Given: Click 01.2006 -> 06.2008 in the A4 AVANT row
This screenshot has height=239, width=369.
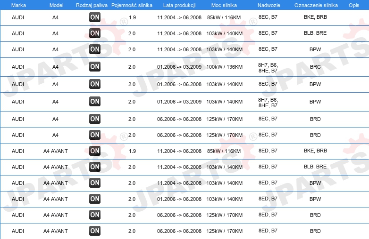Looking at the screenshot, I should click(x=179, y=199).
